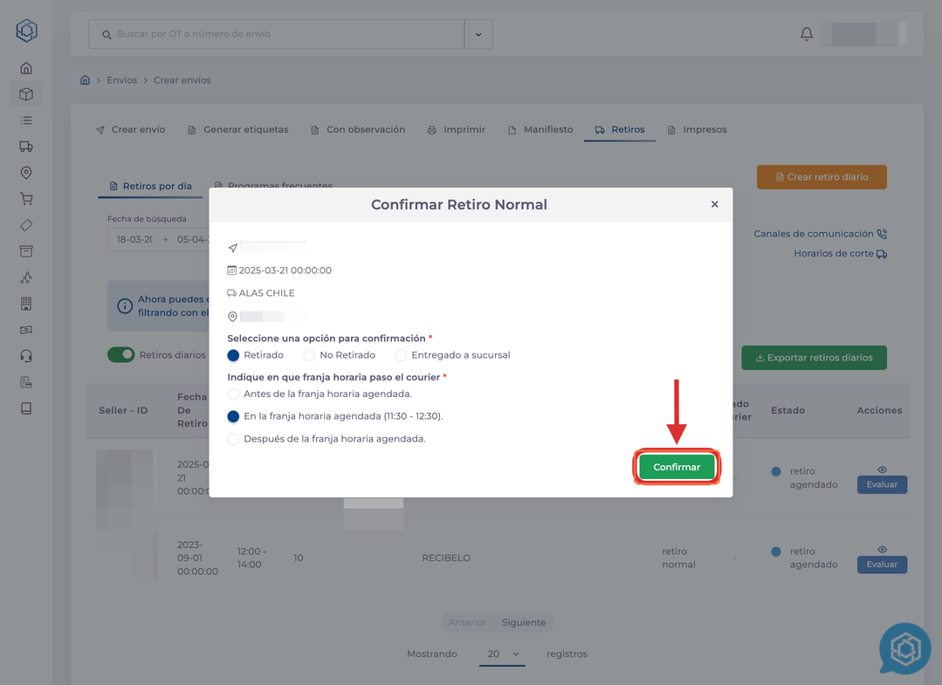
Task: Click the notification bell icon
Action: tap(806, 34)
